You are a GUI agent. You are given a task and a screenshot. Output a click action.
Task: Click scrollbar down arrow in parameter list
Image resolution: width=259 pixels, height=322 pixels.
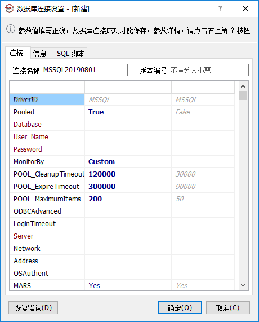[x=243, y=285]
